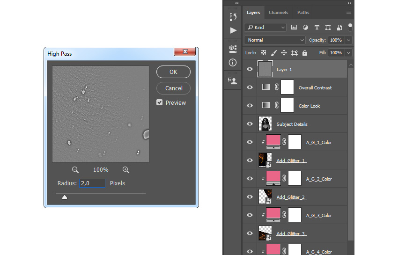Screen dimensions: 398x255
Task: Hide the Color Look layer
Action: [250, 106]
